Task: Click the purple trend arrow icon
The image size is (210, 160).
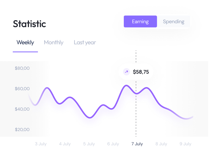Action: point(126,72)
